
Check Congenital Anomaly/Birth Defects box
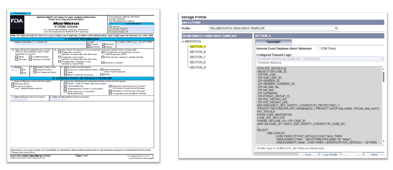[110, 93]
